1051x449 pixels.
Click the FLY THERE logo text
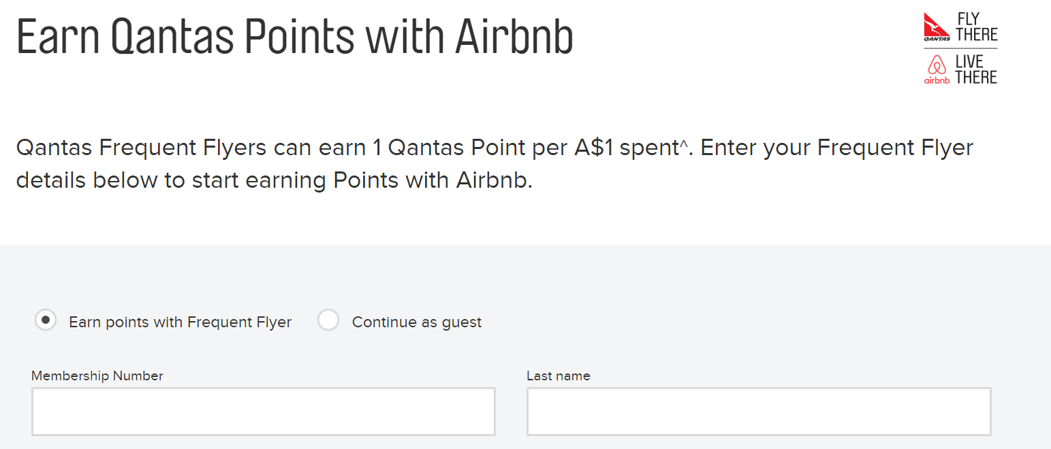(977, 27)
